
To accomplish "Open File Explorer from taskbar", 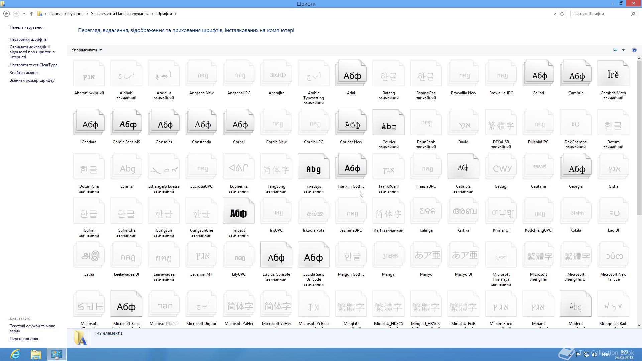I will point(36,354).
